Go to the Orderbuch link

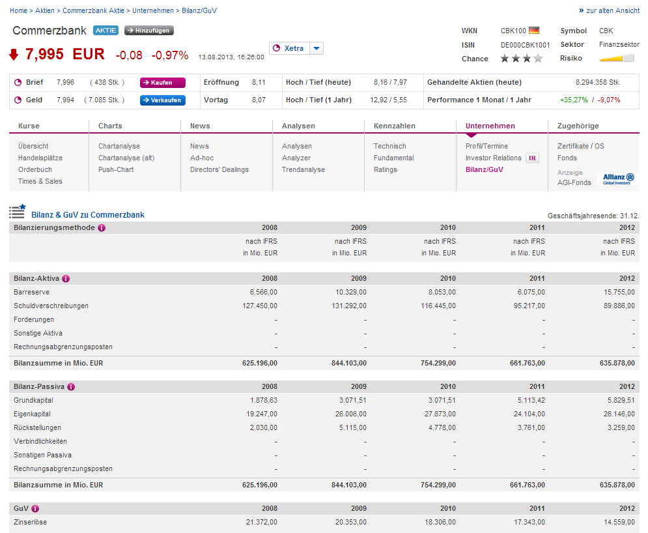pos(35,170)
